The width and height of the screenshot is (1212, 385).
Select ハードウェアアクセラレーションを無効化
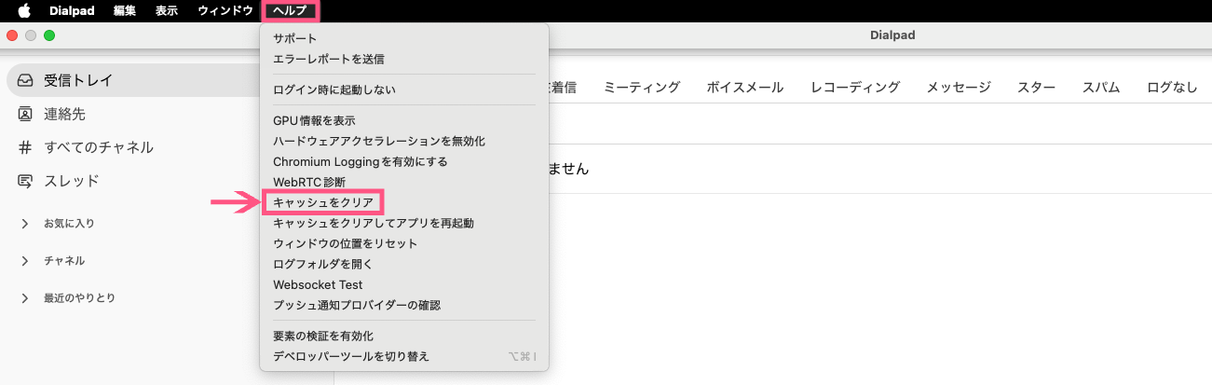(x=404, y=142)
